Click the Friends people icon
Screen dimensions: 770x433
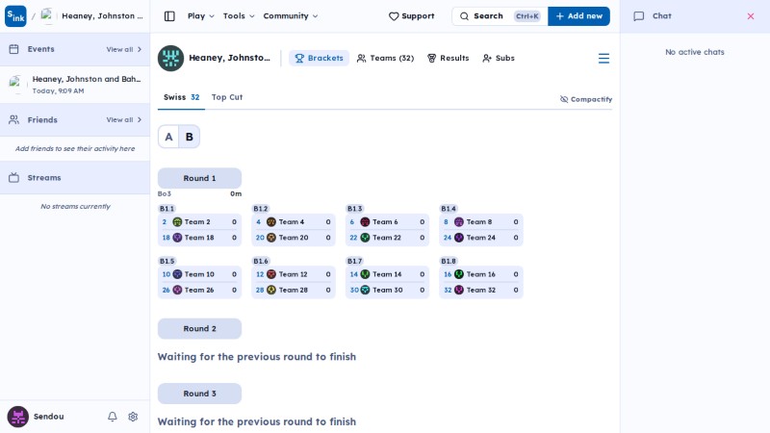tap(13, 119)
